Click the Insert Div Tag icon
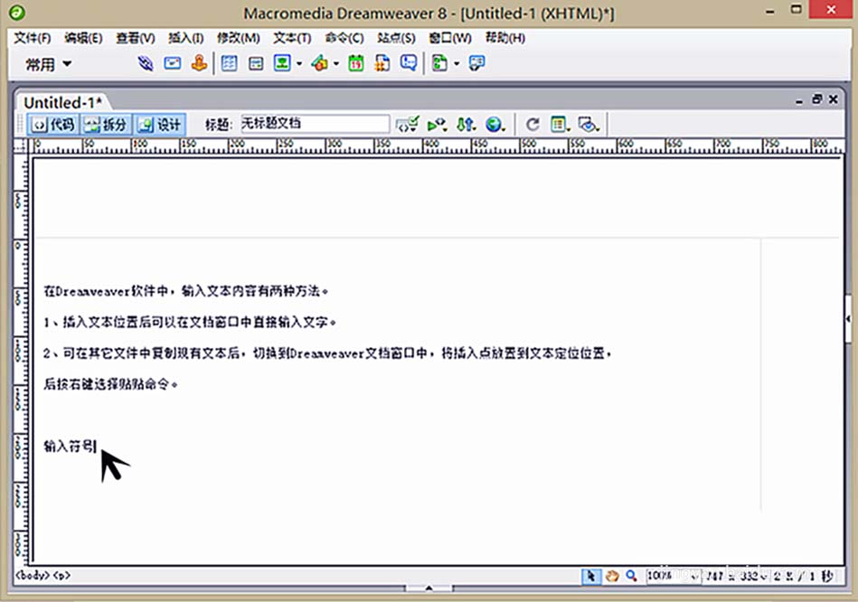The width and height of the screenshot is (858, 602). [x=256, y=63]
